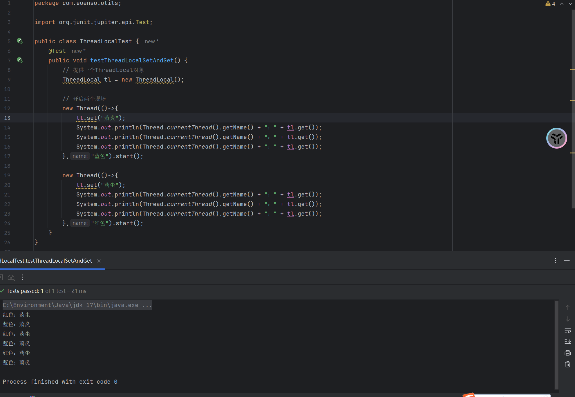Click the profiler gauge icon in run toolbar

pos(11,277)
